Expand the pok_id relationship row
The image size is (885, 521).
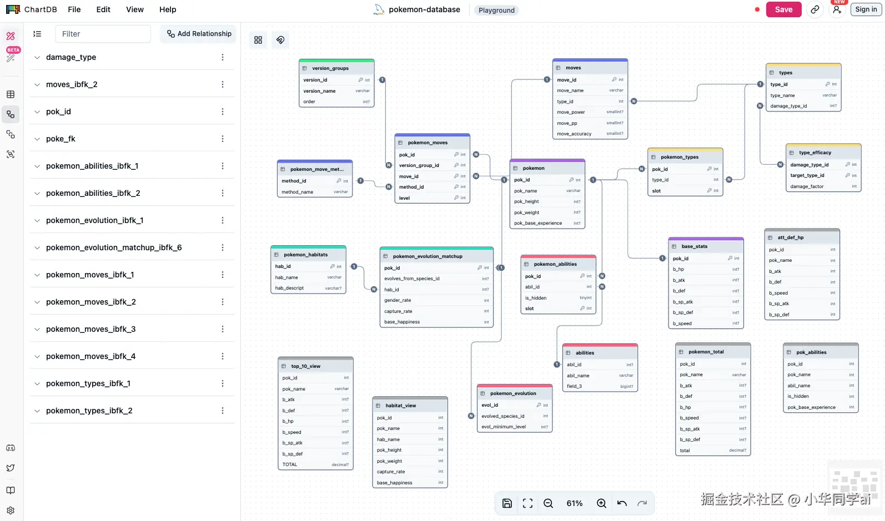[37, 112]
